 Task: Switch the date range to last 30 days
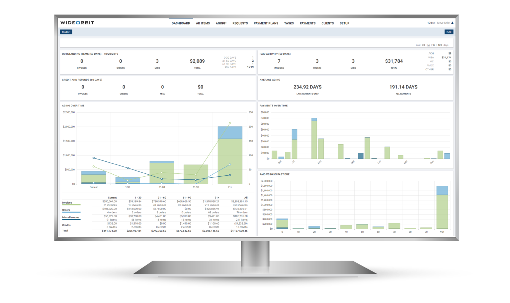pos(424,45)
